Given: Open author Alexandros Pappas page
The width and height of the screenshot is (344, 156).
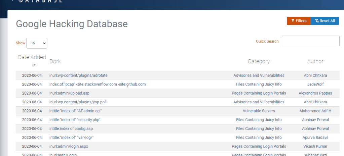Looking at the screenshot, I should [315, 93].
